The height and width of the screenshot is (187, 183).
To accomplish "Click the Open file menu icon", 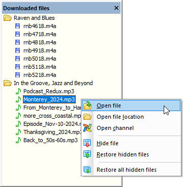I will tap(87, 105).
